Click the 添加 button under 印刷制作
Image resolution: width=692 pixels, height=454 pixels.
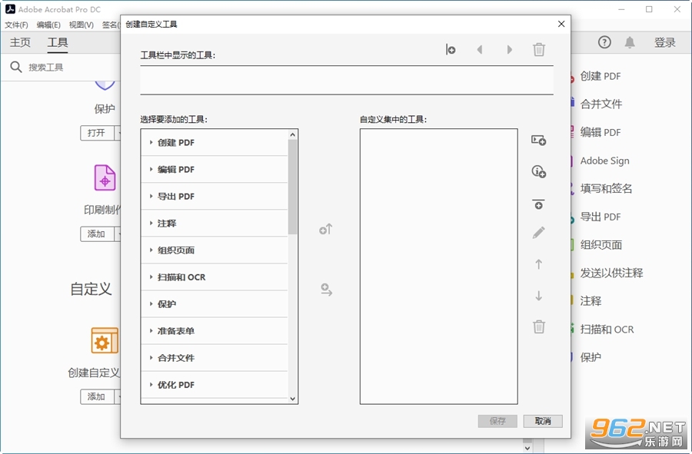click(97, 234)
